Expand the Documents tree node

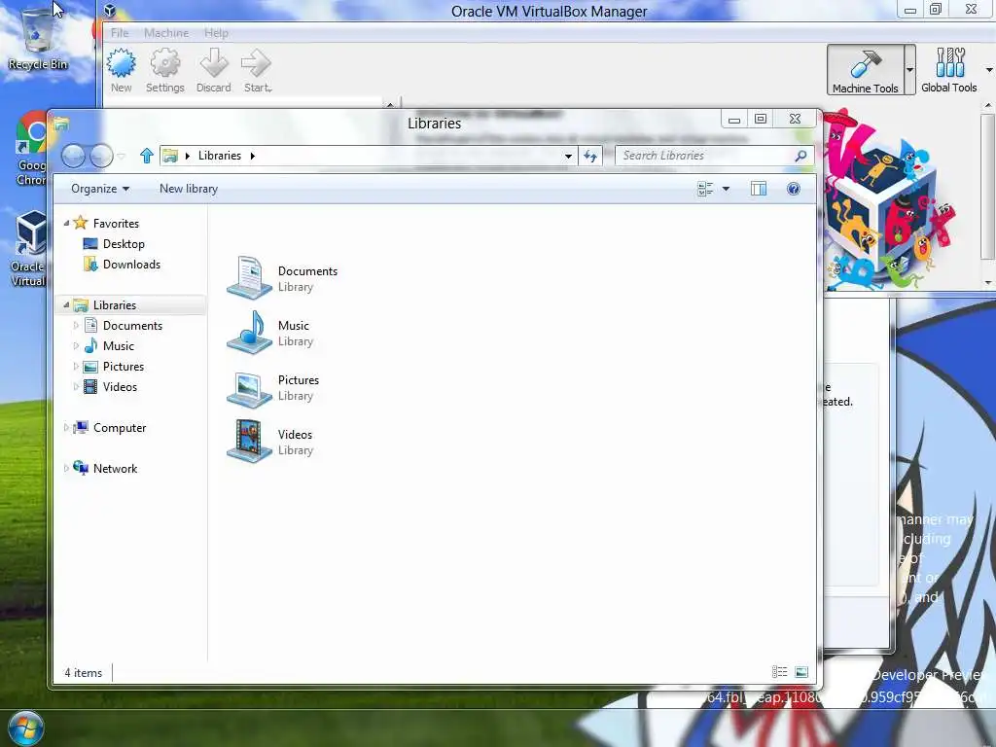pos(76,325)
